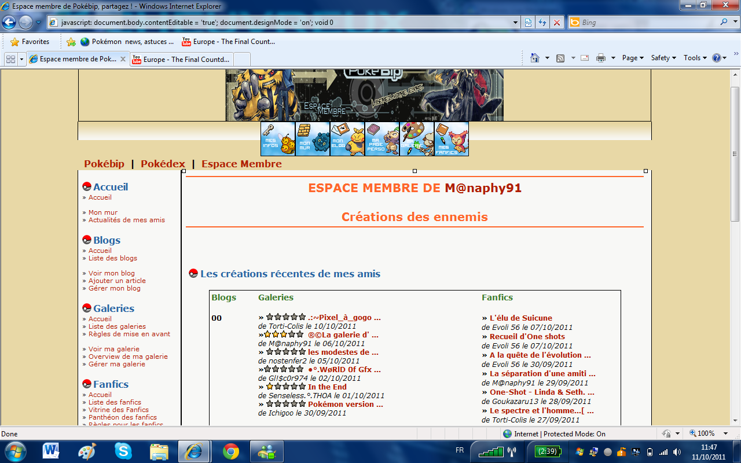
Task: Click the Bing search magnifier icon
Action: [x=724, y=23]
